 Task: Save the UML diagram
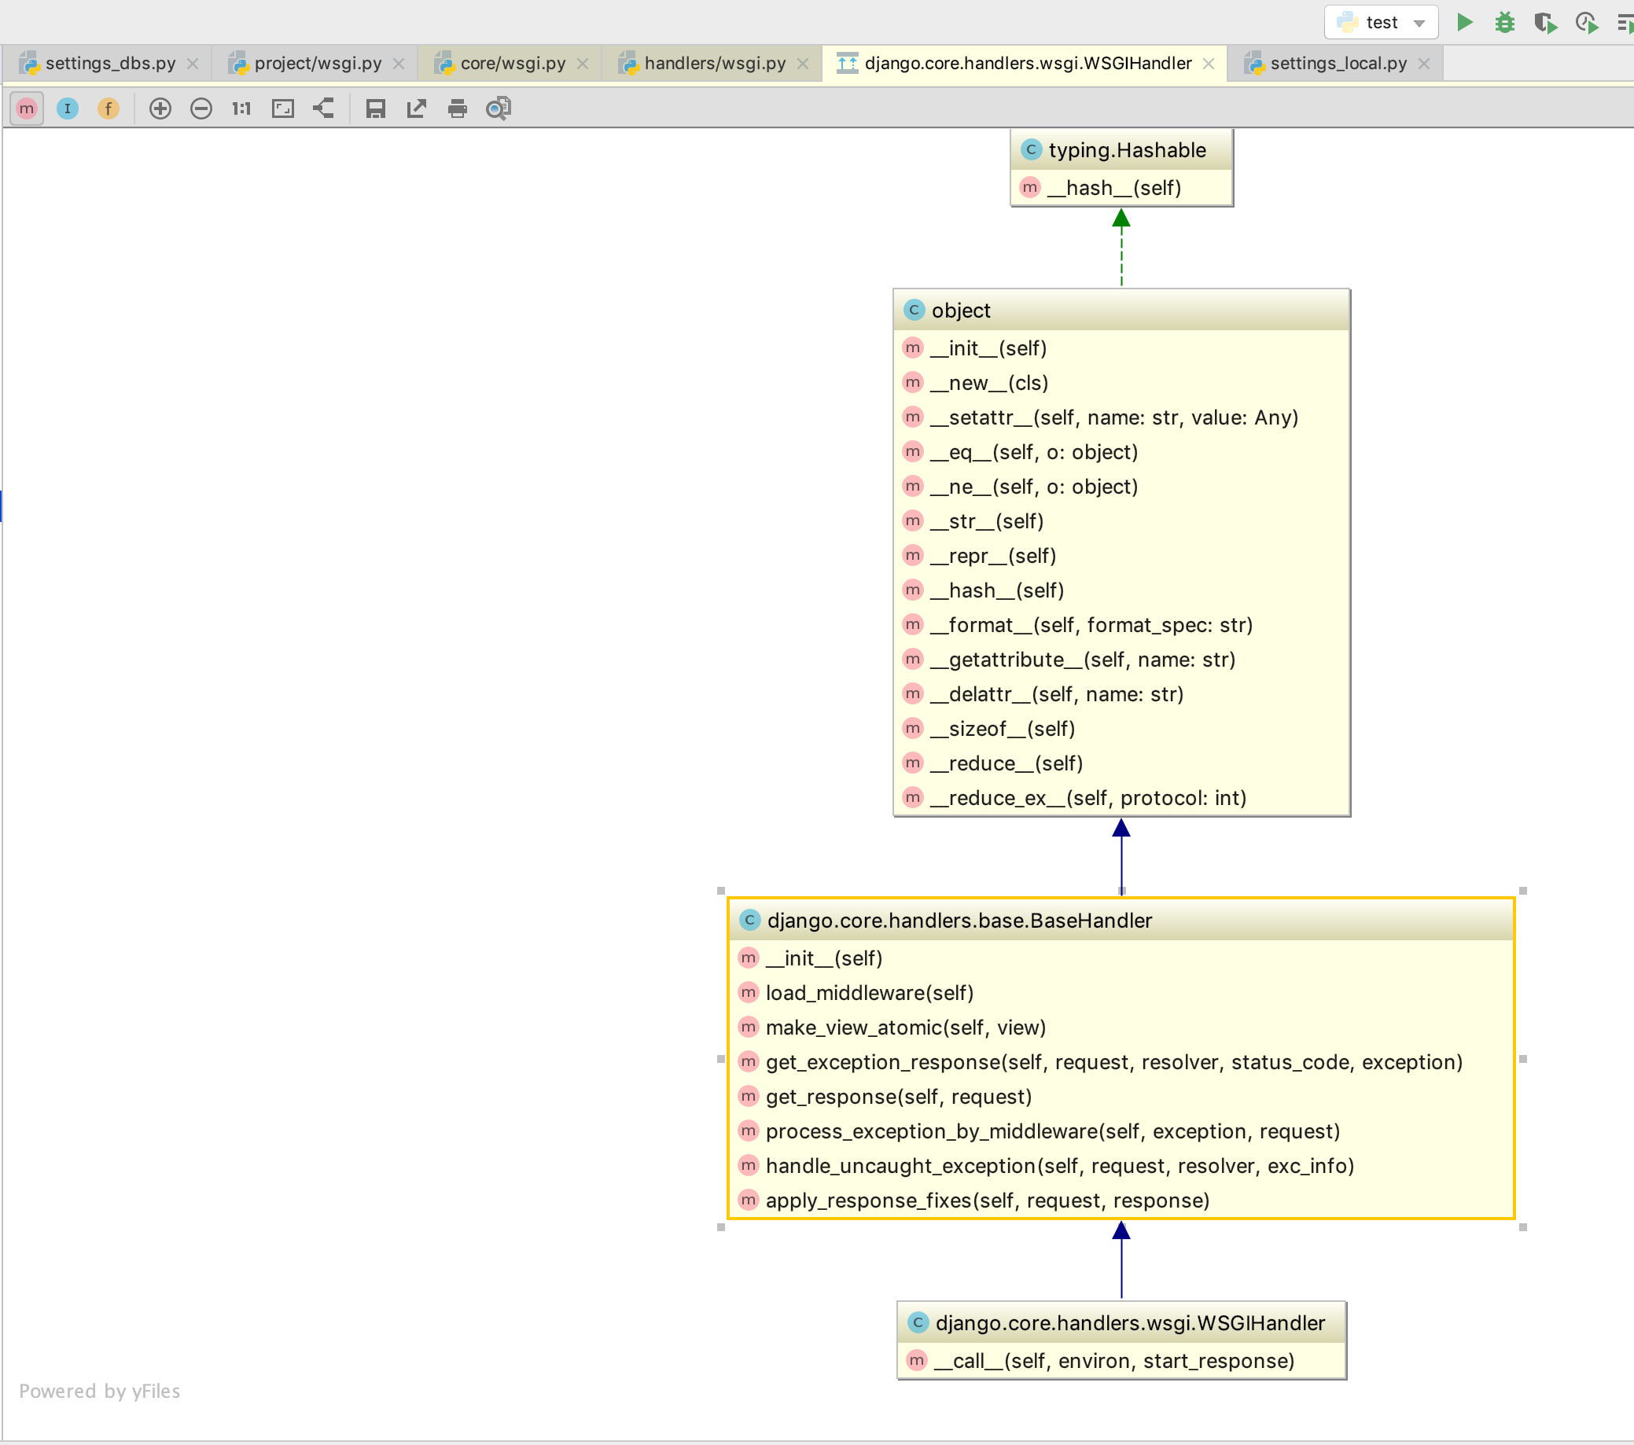pos(376,108)
